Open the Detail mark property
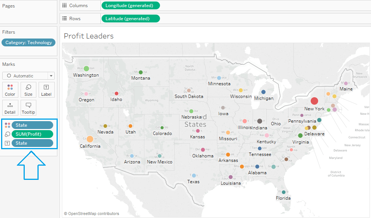Image resolution: width=371 pixels, height=218 pixels. [10, 108]
